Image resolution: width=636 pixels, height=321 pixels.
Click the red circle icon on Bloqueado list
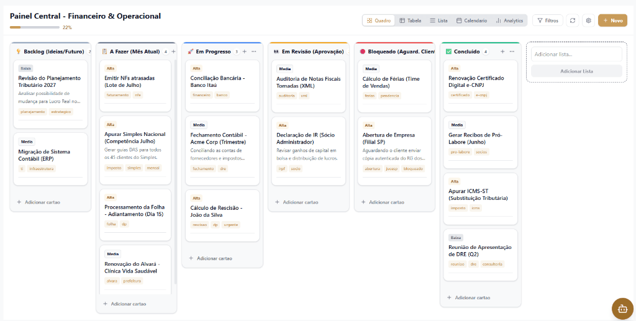pyautogui.click(x=363, y=52)
